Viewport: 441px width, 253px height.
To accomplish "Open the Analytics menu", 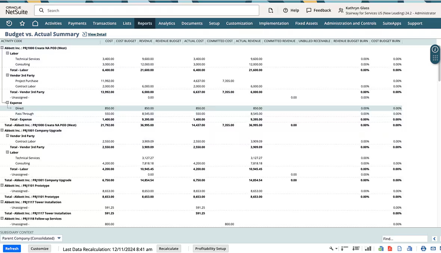I will point(167,23).
